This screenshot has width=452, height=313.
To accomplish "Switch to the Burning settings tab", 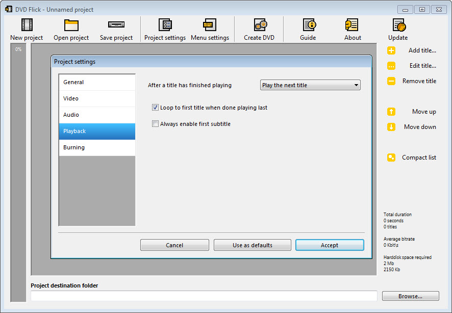I will [97, 147].
